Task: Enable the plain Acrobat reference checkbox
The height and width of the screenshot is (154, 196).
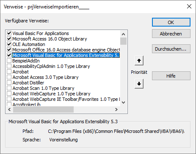Action: coord(9,72)
